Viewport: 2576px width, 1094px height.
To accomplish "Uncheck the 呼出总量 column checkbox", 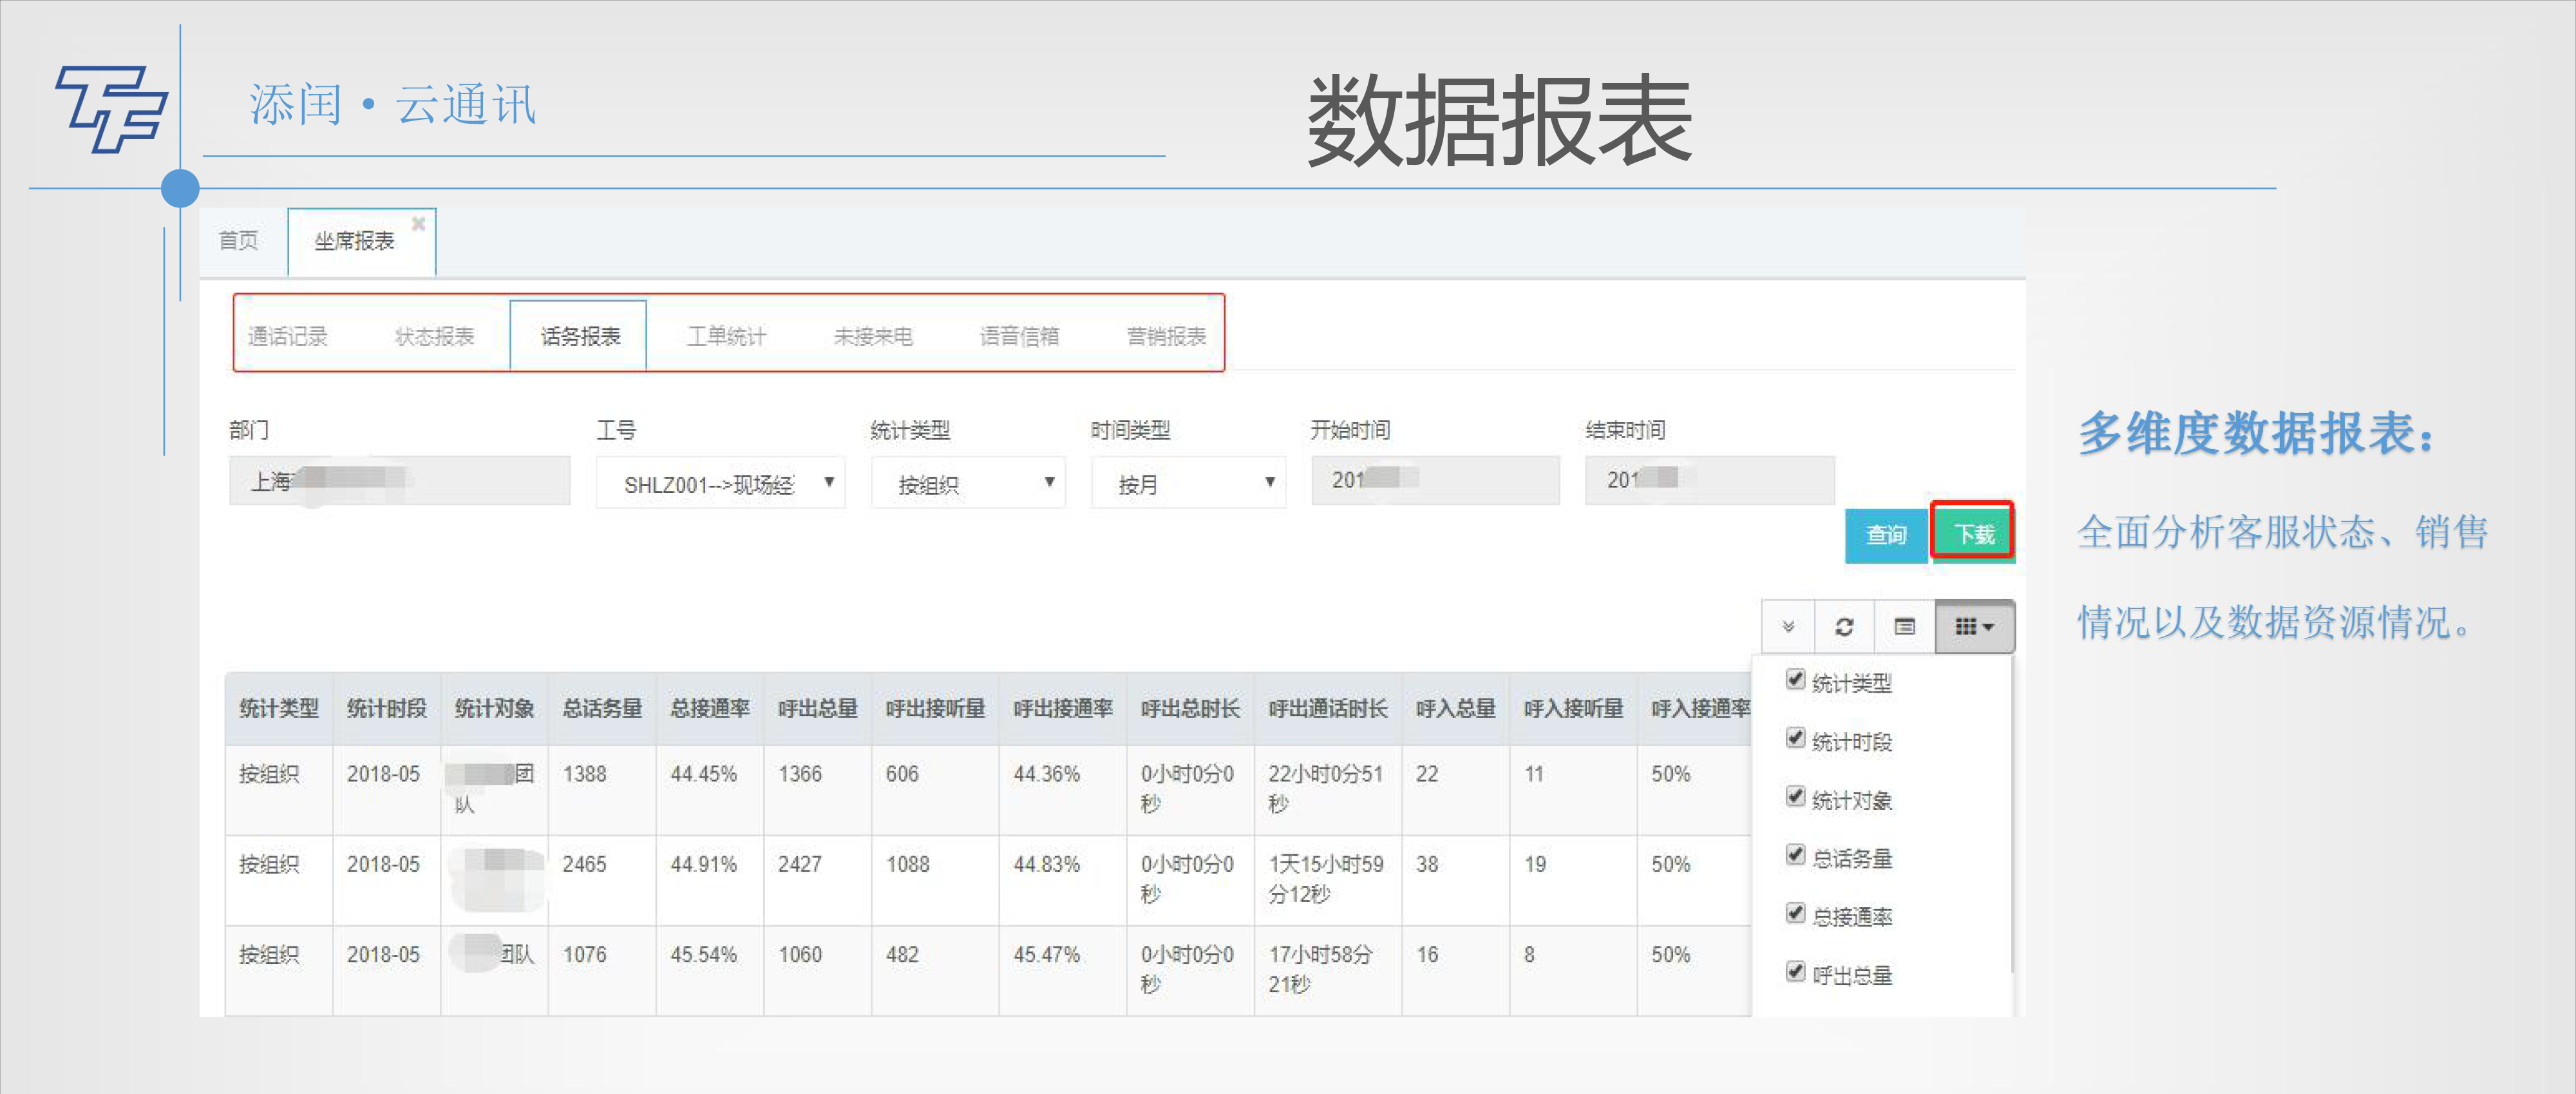I will [x=1795, y=972].
